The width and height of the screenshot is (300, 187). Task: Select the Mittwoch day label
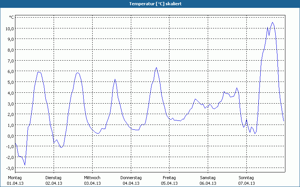92,178
